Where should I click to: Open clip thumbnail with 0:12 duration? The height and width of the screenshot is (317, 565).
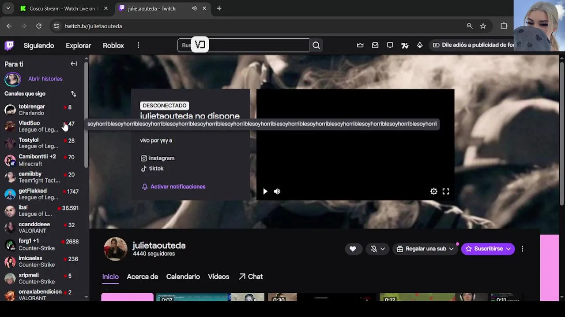(433, 297)
